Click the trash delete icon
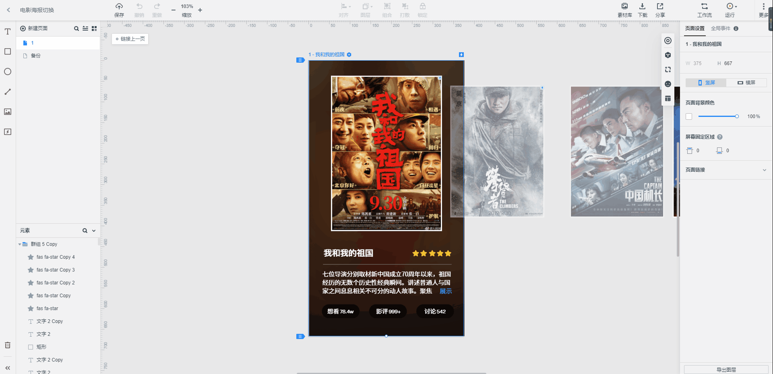The width and height of the screenshot is (773, 374). coord(8,345)
